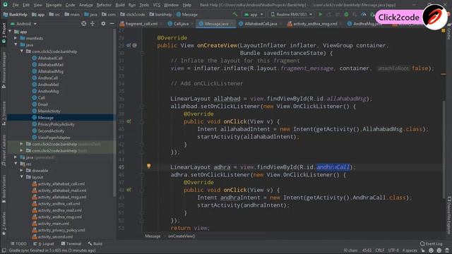Click the tool windows quick access icon bottom-left

click(x=4, y=250)
